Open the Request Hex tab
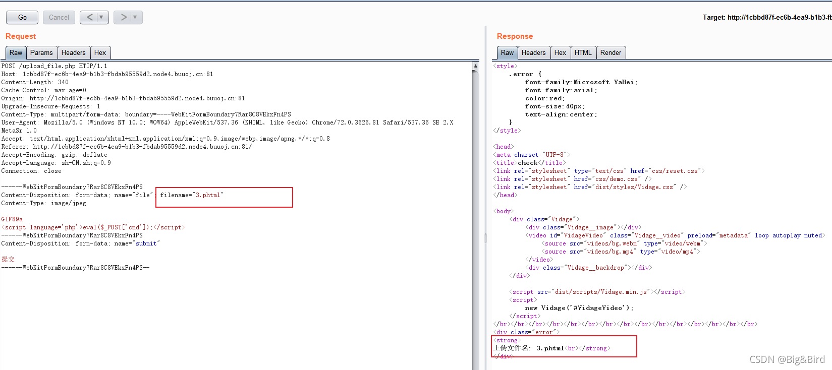This screenshot has height=370, width=832. click(x=100, y=52)
